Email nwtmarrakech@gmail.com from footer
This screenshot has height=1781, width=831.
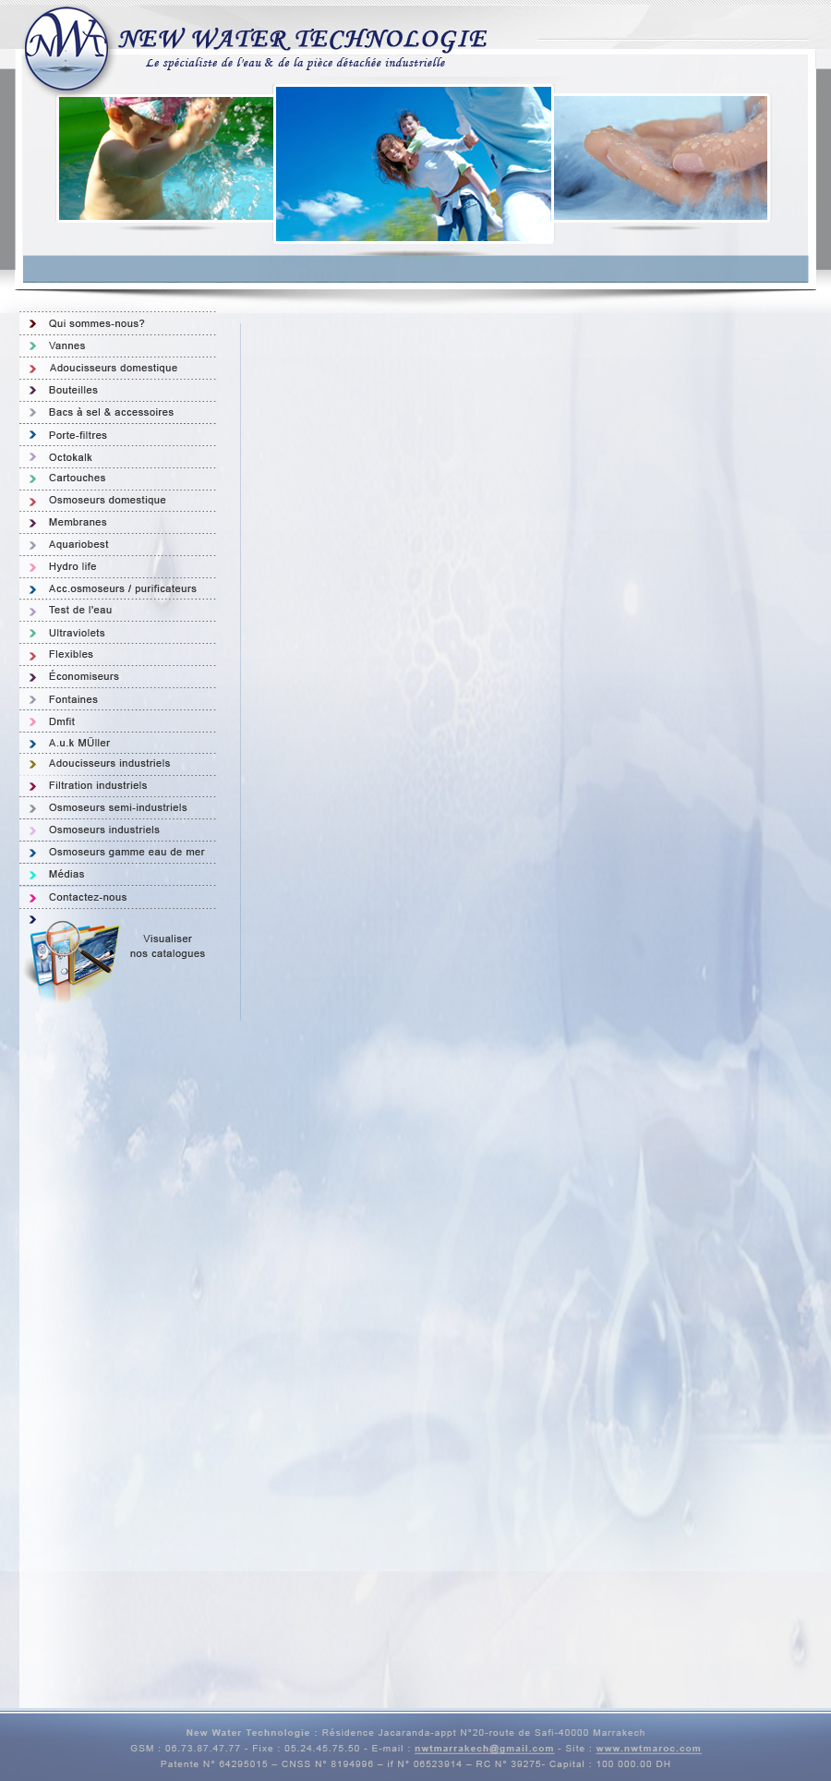484,1749
